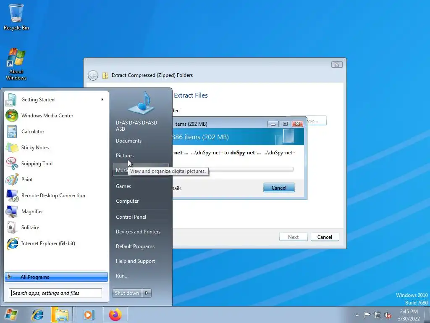Close the Extract Compressed Folders window
Viewport: 430px width, 323px height.
pyautogui.click(x=337, y=64)
